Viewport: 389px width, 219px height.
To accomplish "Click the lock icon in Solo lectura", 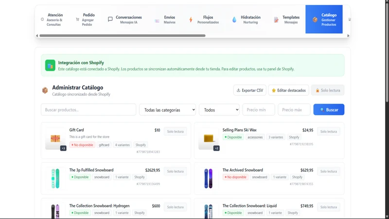I will [x=318, y=91].
